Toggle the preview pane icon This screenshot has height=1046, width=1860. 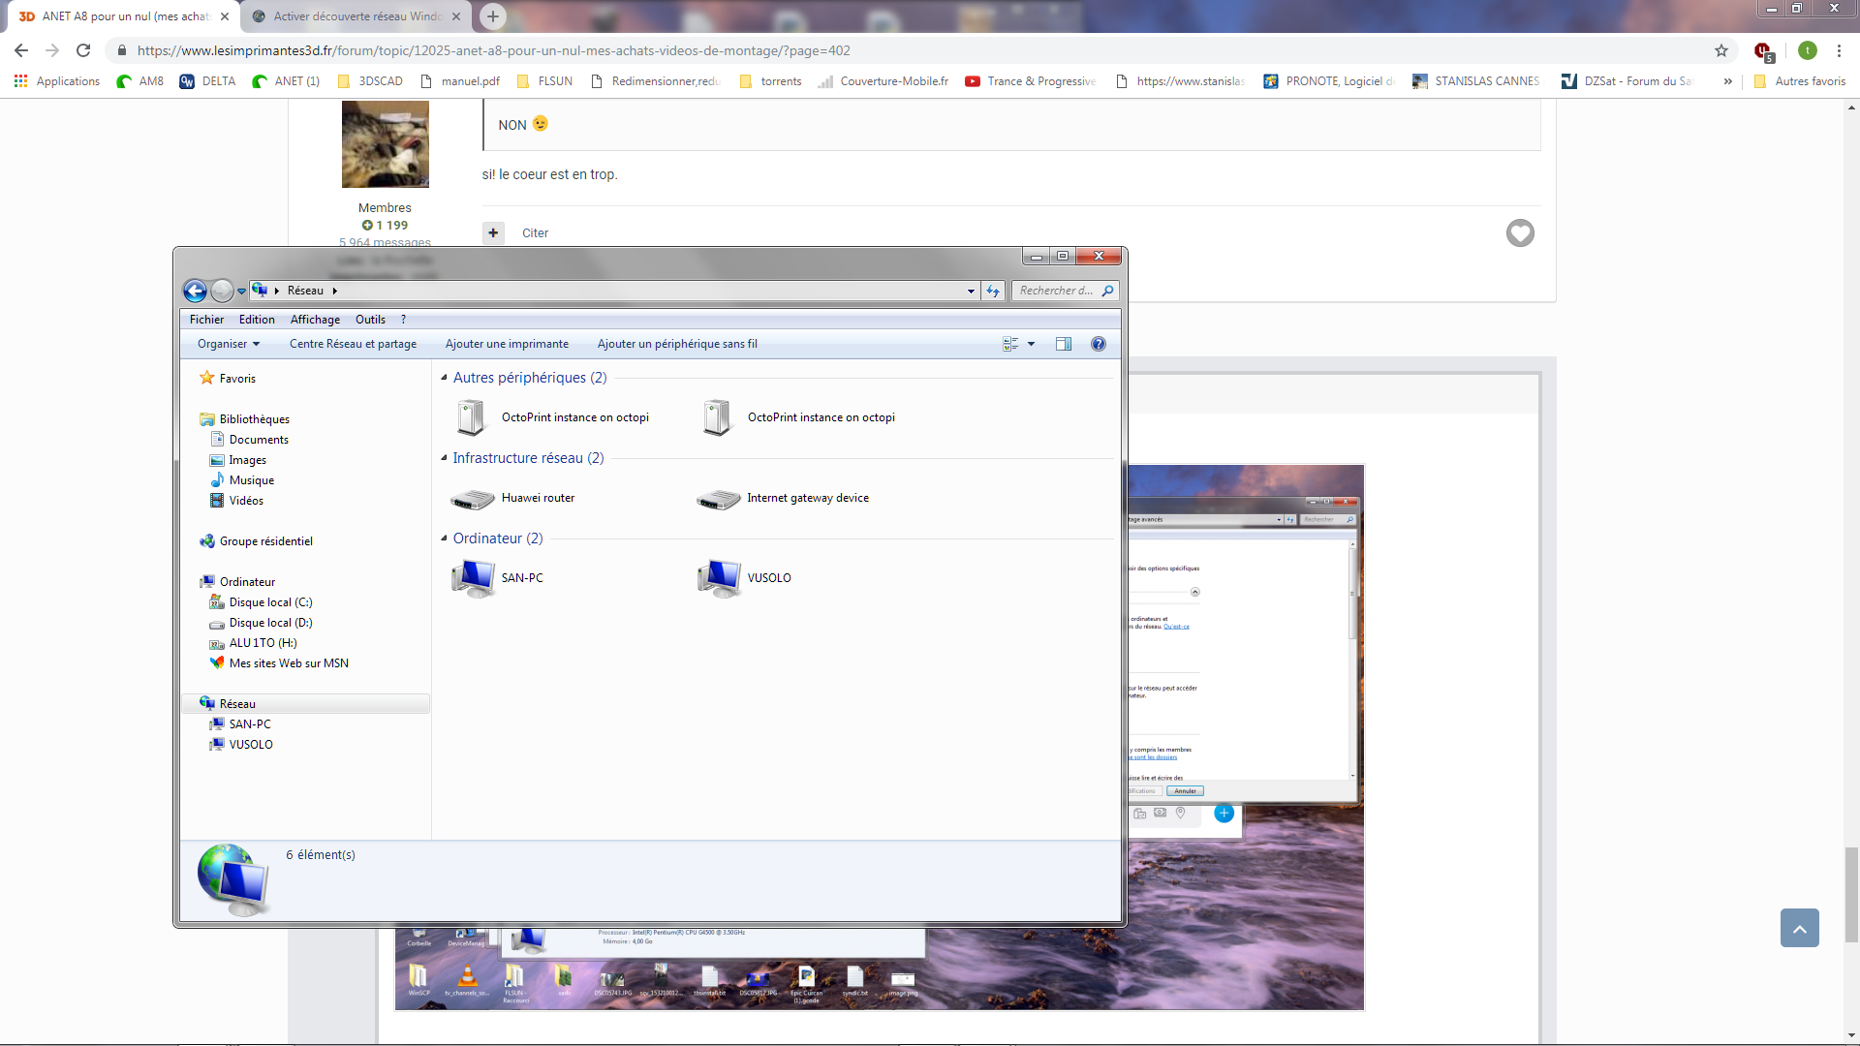(1064, 344)
